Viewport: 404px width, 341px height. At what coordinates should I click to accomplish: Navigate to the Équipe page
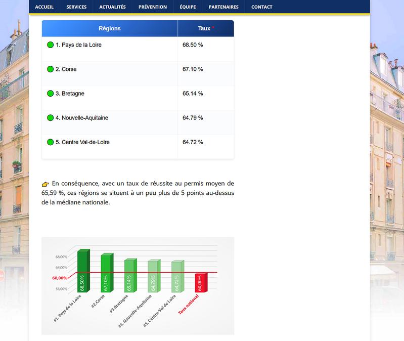pos(188,7)
